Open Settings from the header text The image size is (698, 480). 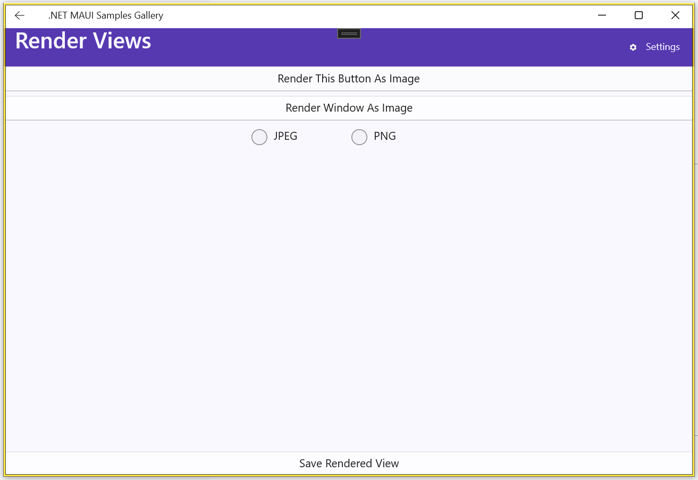[662, 47]
